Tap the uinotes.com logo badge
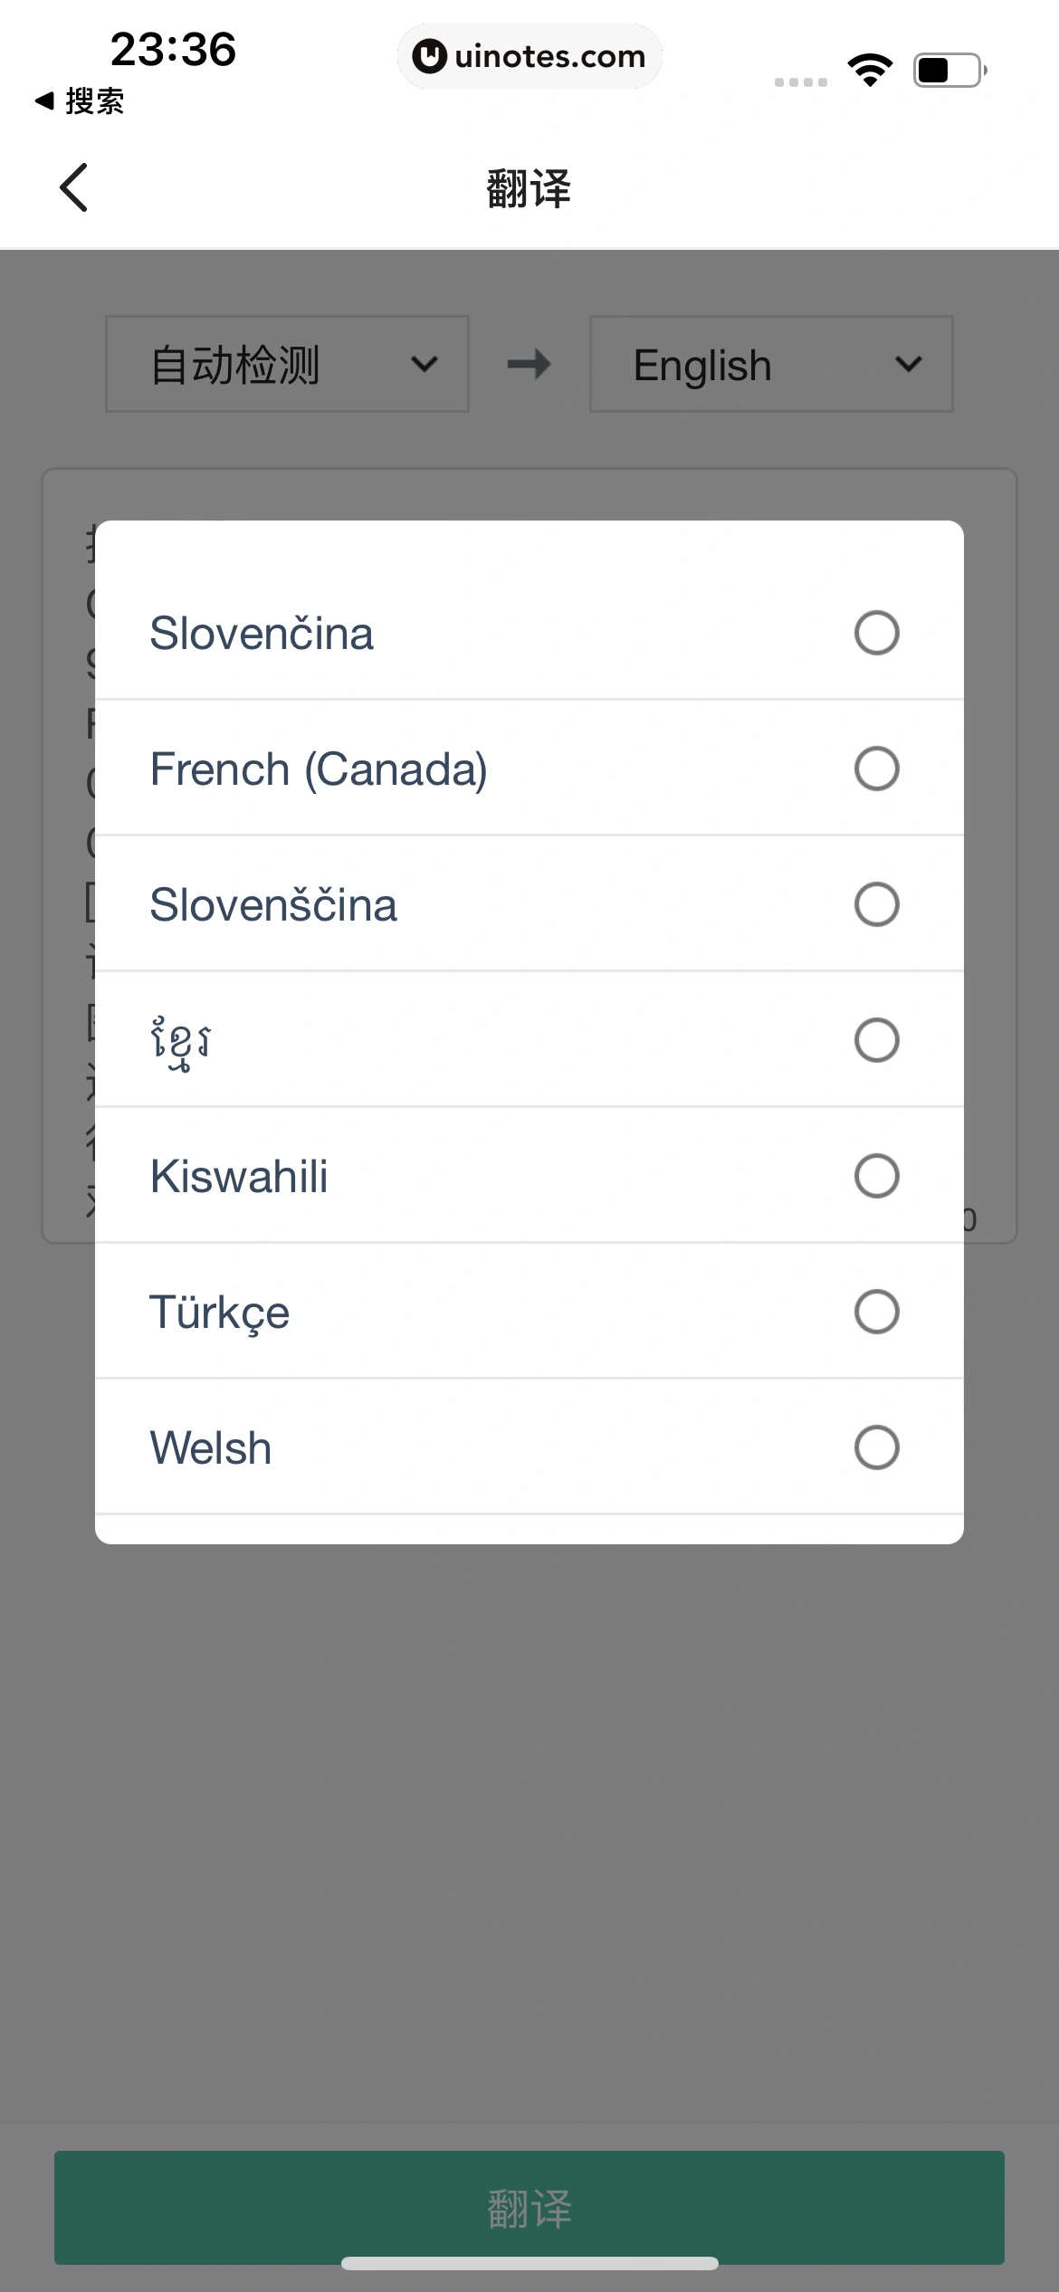Screen dimensions: 1059x2292 [430, 57]
